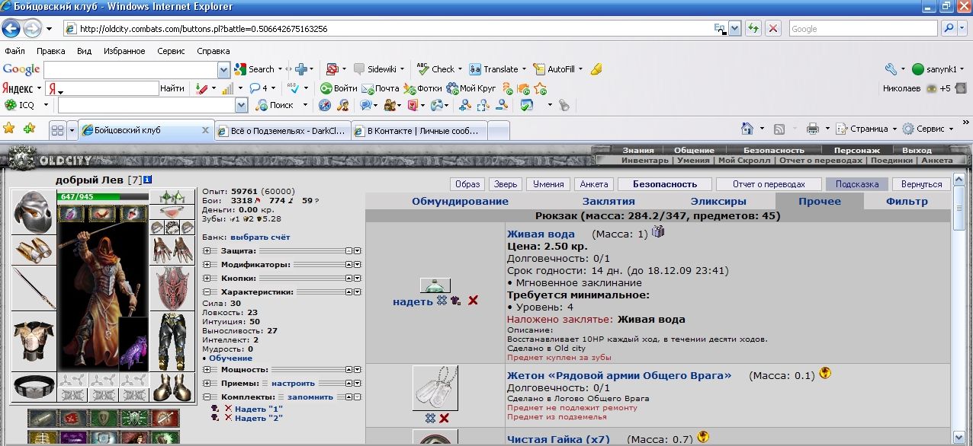The image size is (973, 446).
Task: Open character info icon next to добрый Лев
Action: (148, 180)
